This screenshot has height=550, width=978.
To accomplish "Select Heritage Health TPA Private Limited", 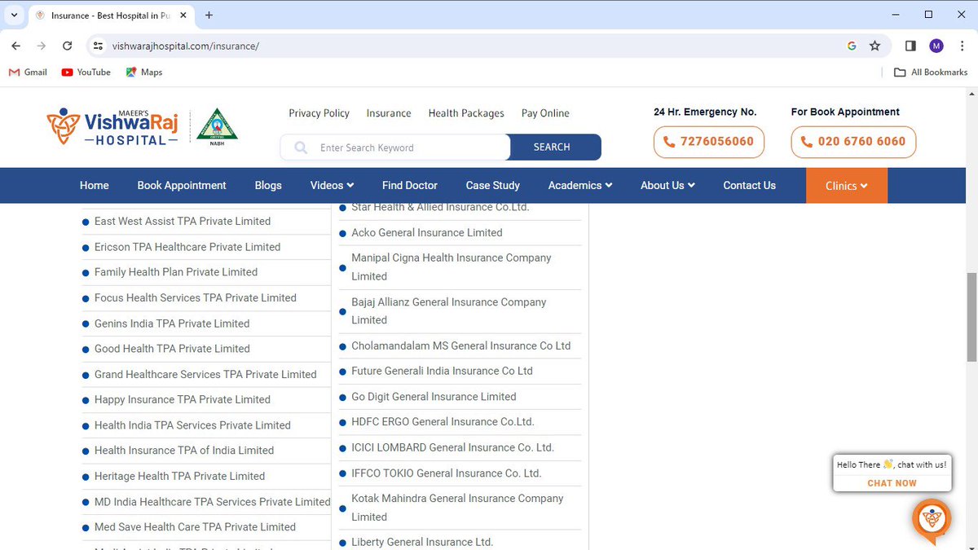I will (179, 476).
